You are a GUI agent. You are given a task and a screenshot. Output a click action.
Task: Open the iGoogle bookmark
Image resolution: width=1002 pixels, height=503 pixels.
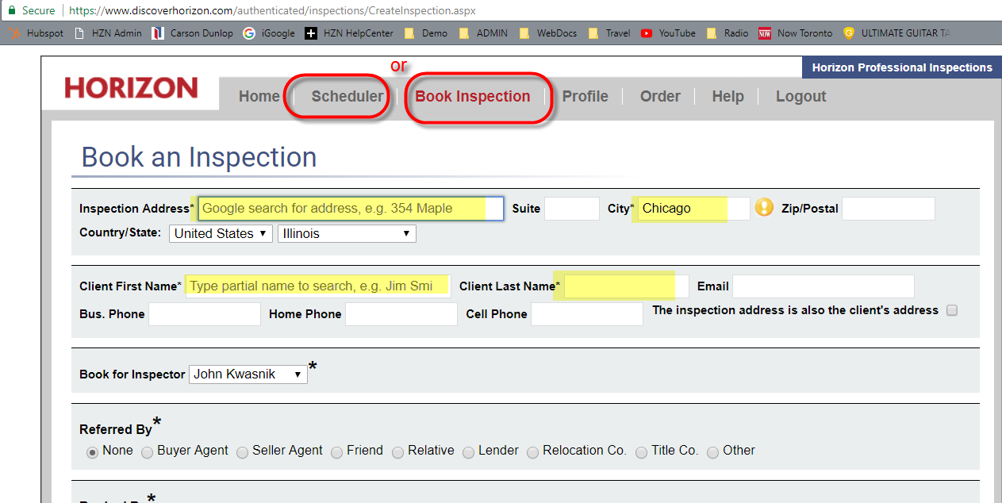coord(270,33)
